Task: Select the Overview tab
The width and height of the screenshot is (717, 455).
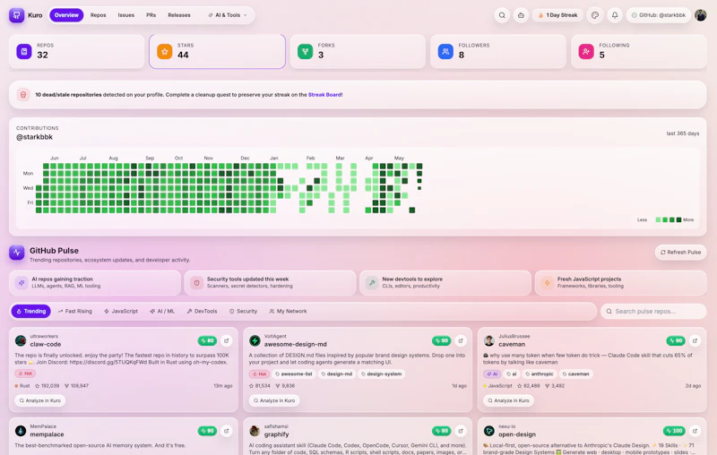Action: [66, 15]
